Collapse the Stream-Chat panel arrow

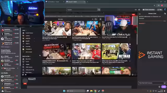pos(140,14)
